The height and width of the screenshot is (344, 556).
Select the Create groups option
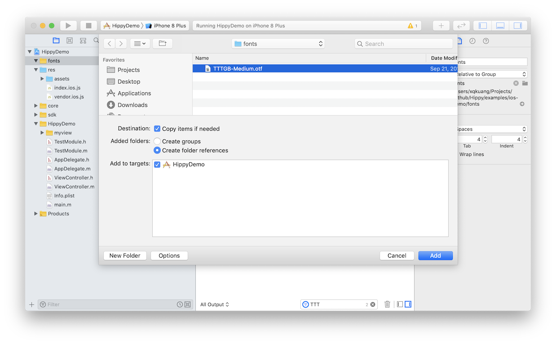click(157, 141)
